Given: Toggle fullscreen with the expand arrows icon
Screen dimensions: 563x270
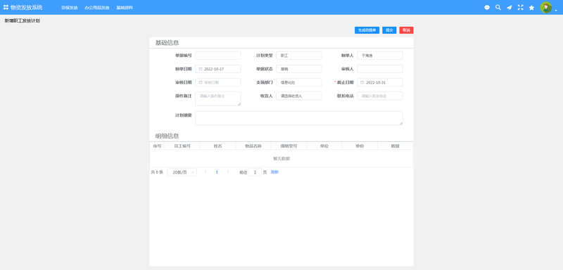Looking at the screenshot, I should [520, 7].
